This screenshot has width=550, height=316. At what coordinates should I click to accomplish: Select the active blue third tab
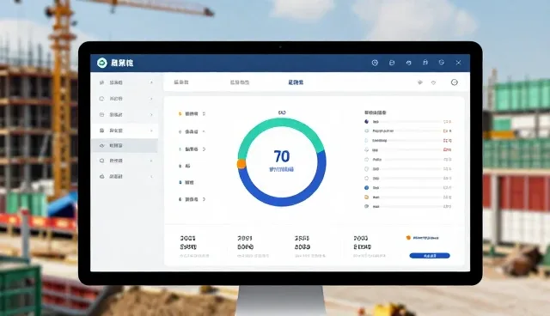click(x=296, y=82)
